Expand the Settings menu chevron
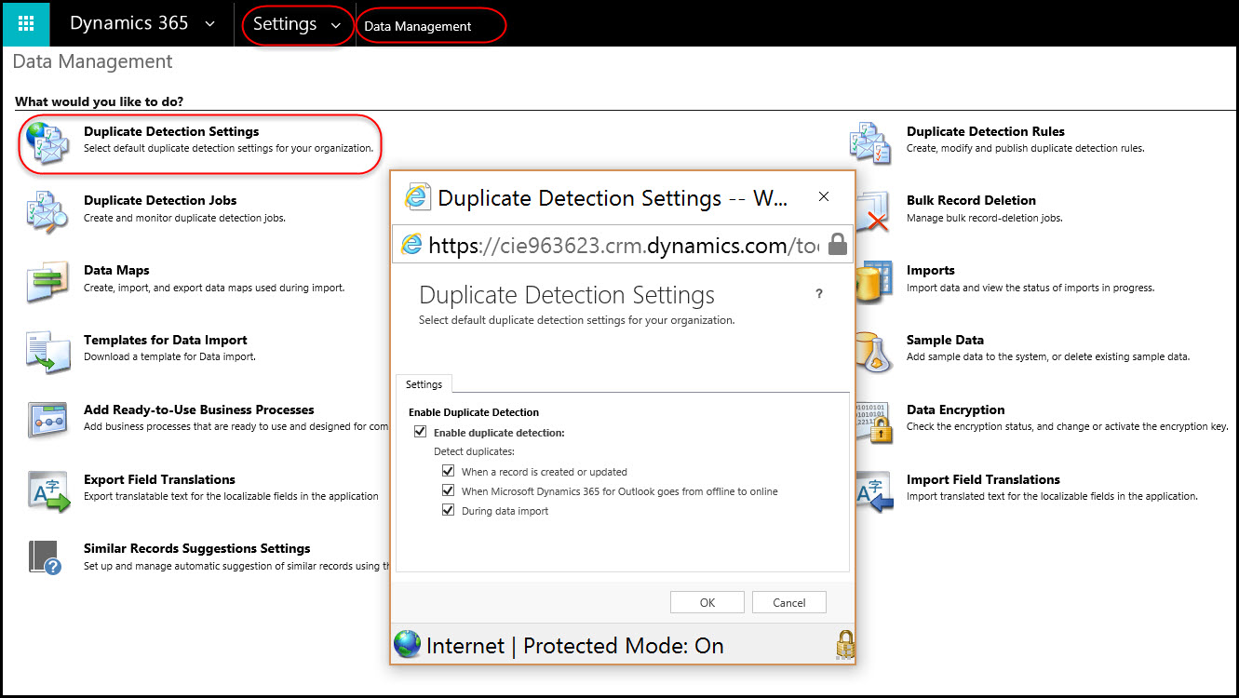The image size is (1239, 698). 336,26
